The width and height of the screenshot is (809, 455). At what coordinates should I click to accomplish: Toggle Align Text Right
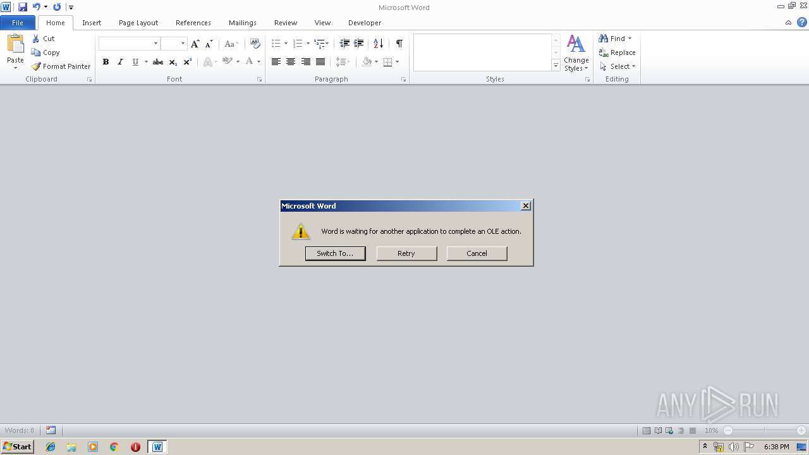306,62
